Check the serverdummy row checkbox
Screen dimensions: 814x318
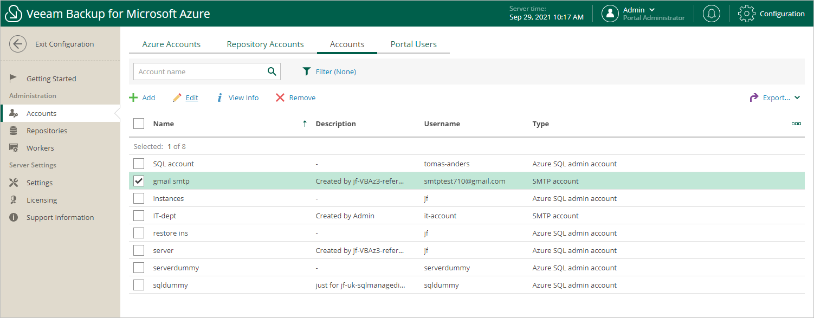pyautogui.click(x=139, y=268)
